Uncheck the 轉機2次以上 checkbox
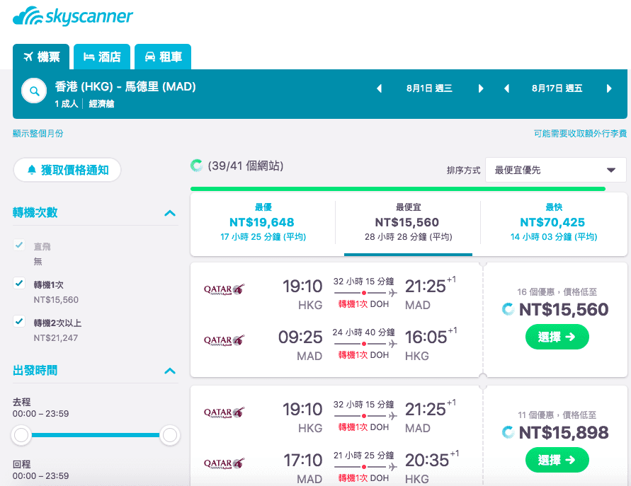Screen dimensions: 631x486 click(19, 321)
